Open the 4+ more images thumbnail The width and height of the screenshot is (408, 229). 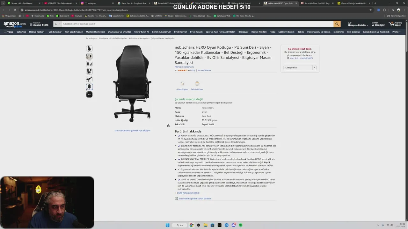coord(89,94)
